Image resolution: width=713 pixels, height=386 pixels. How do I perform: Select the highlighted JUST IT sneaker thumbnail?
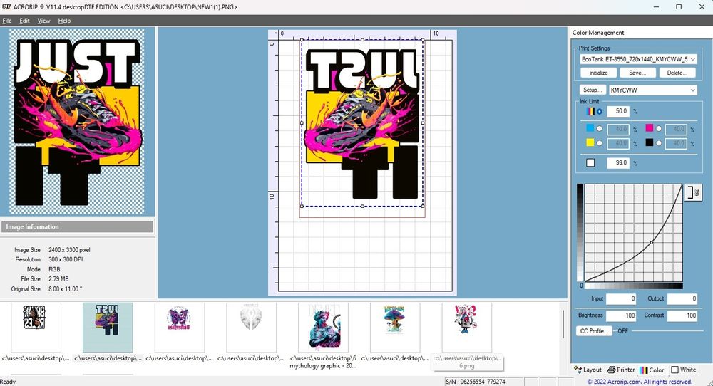[108, 328]
